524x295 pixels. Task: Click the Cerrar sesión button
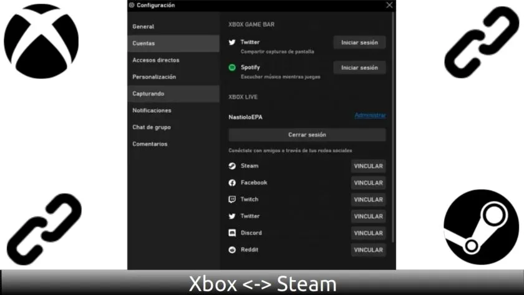coord(307,135)
